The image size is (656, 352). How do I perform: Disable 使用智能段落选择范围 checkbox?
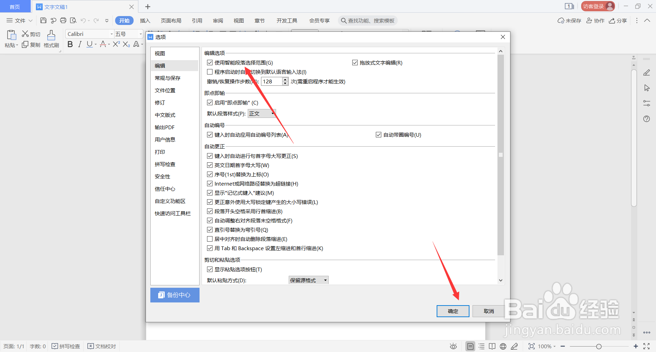coord(210,62)
